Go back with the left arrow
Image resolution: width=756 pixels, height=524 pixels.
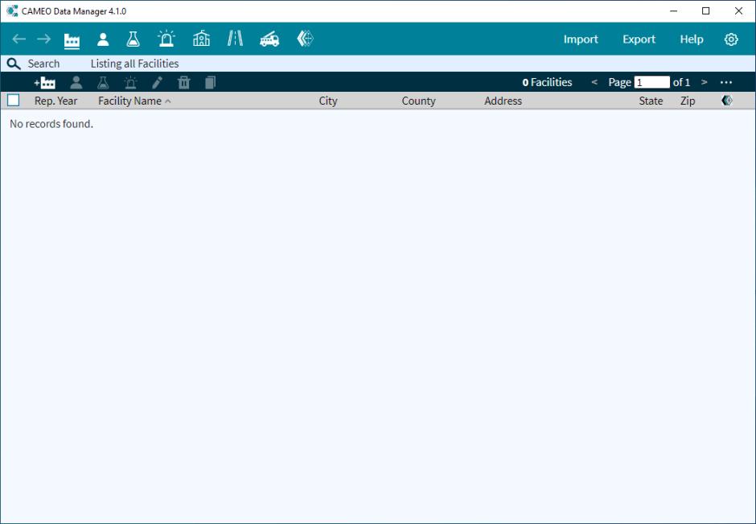18,39
